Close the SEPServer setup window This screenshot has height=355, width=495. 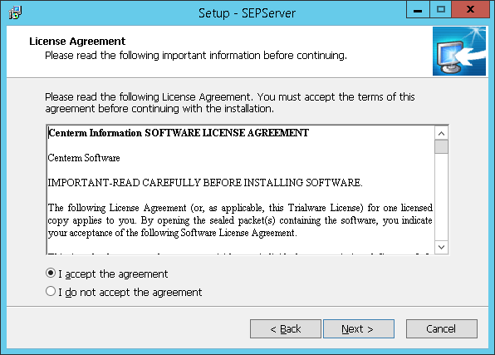[x=470, y=9]
